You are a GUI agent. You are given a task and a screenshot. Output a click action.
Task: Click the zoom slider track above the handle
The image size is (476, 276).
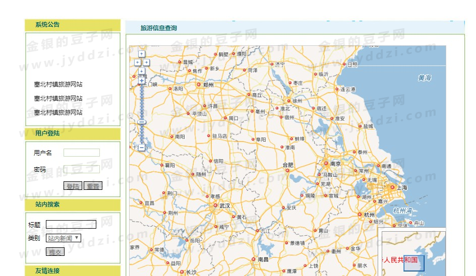142,102
